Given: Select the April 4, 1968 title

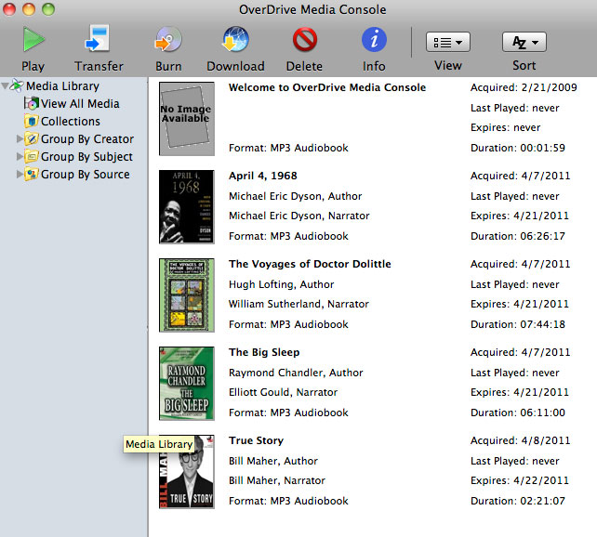Looking at the screenshot, I should 263,176.
